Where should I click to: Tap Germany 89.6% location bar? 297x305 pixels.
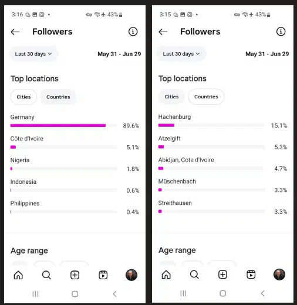click(75, 122)
